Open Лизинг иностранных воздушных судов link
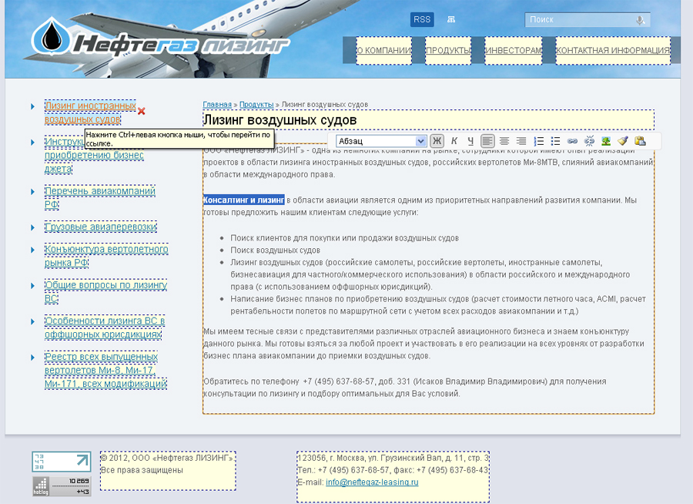 tap(90, 113)
